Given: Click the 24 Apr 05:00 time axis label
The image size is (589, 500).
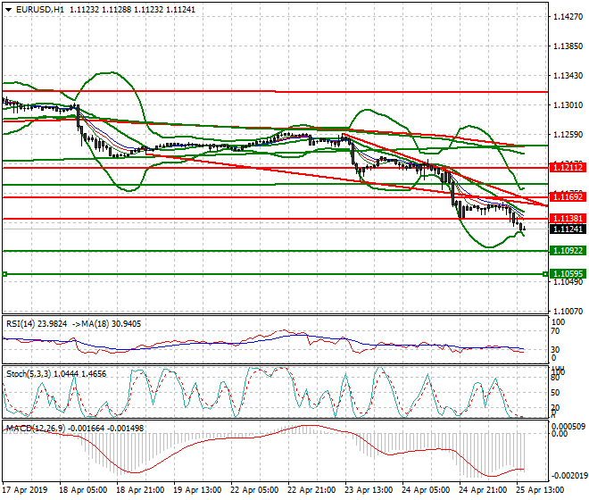Looking at the screenshot, I should 426,490.
